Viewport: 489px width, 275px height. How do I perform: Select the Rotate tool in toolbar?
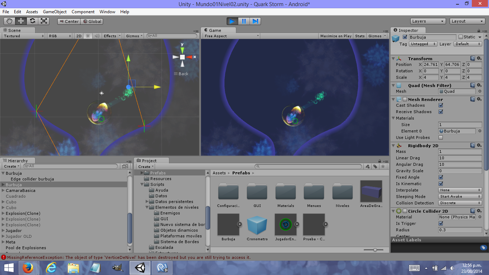coord(32,21)
